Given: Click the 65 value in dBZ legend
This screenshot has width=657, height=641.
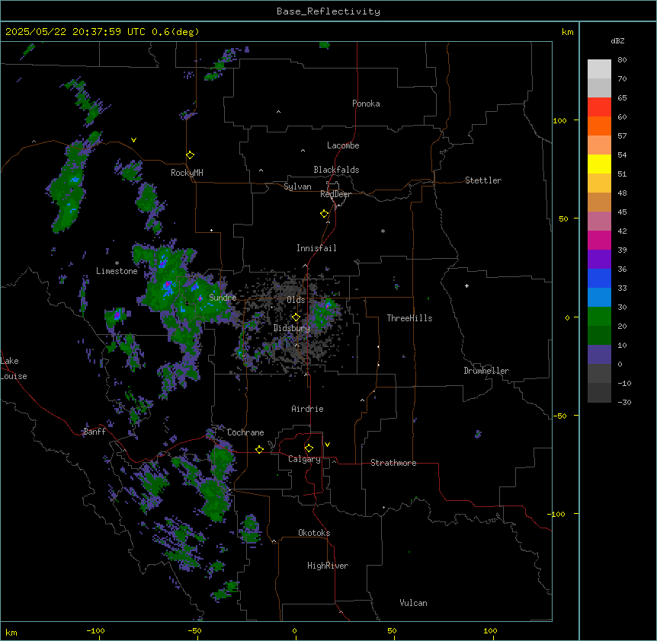Looking at the screenshot, I should click(622, 98).
